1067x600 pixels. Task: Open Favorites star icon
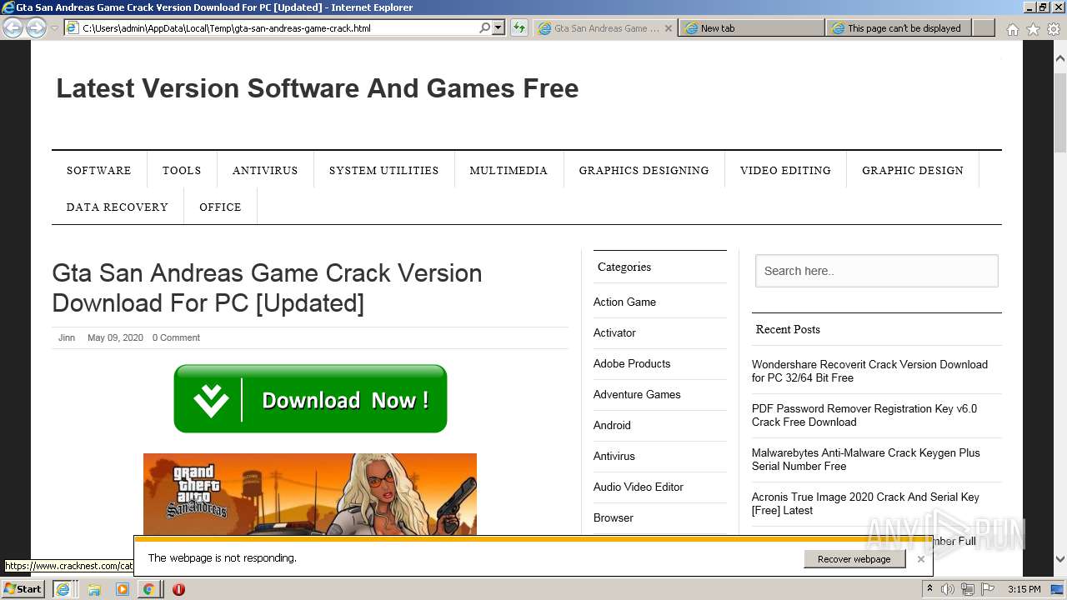pos(1033,29)
